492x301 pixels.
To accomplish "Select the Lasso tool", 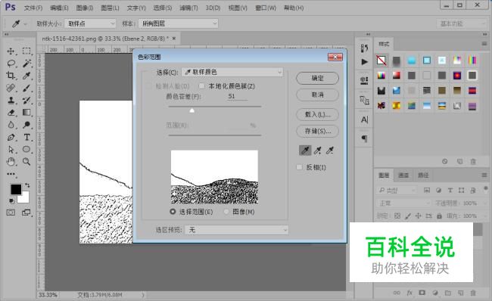I will point(11,64).
